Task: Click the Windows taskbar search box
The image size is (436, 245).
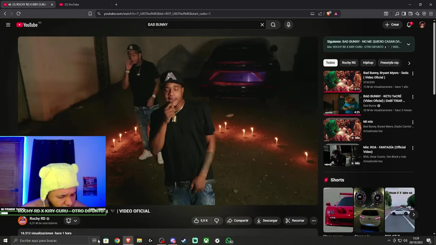Action: tap(50, 241)
